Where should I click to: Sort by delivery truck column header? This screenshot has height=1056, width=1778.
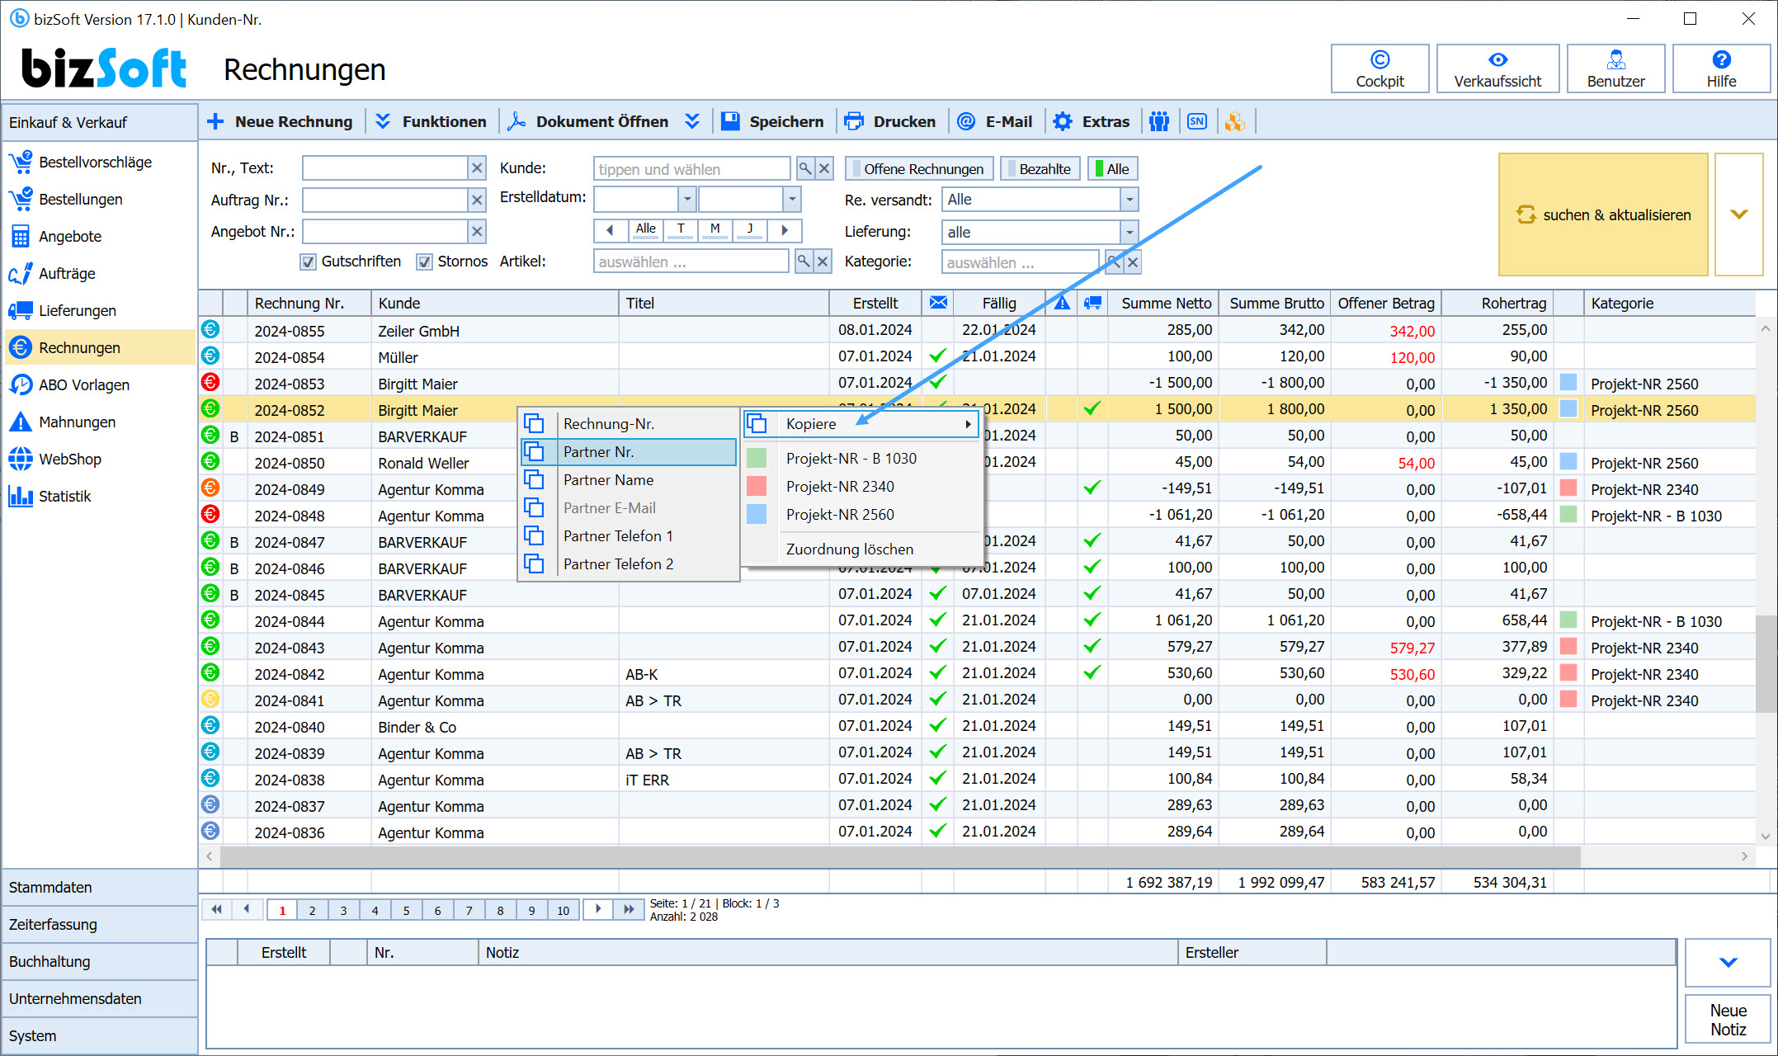coord(1092,303)
